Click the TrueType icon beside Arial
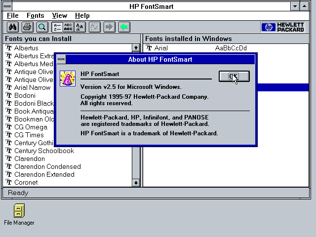Screen dimensions: 316x237 coord(149,48)
